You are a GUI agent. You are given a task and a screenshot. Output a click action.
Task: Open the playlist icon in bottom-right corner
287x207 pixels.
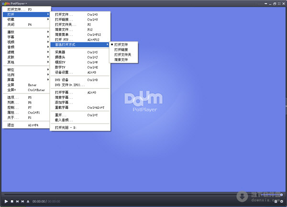click(x=276, y=201)
